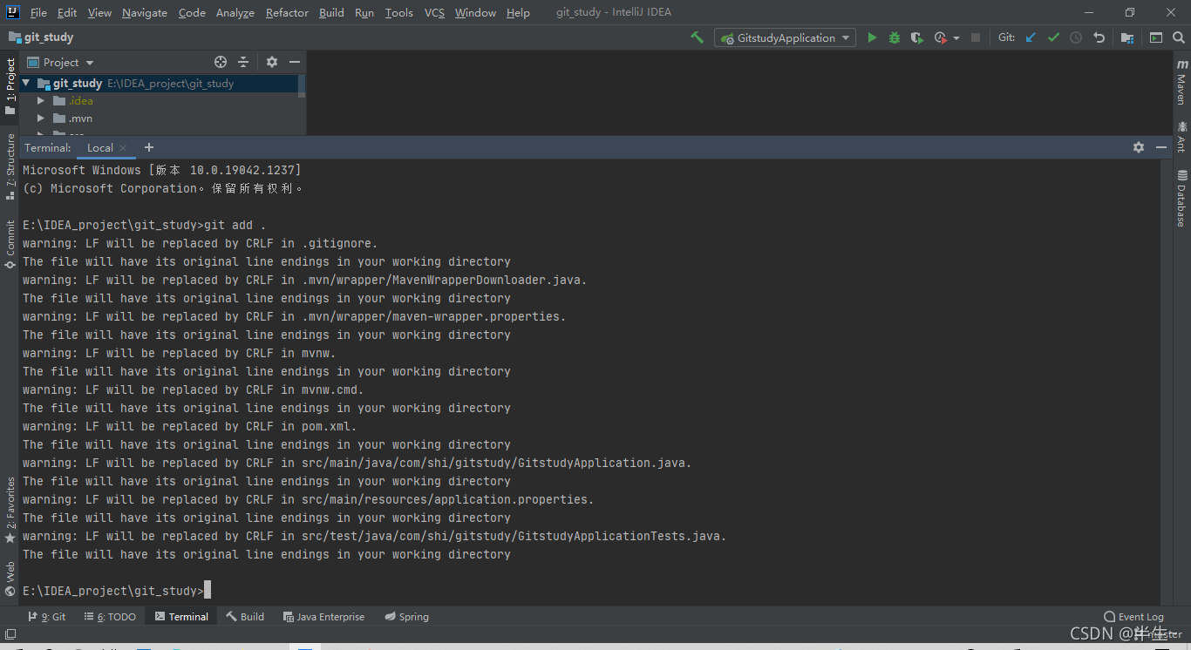This screenshot has height=650, width=1191.
Task: Commit changes with green Git checkmark
Action: (1053, 37)
